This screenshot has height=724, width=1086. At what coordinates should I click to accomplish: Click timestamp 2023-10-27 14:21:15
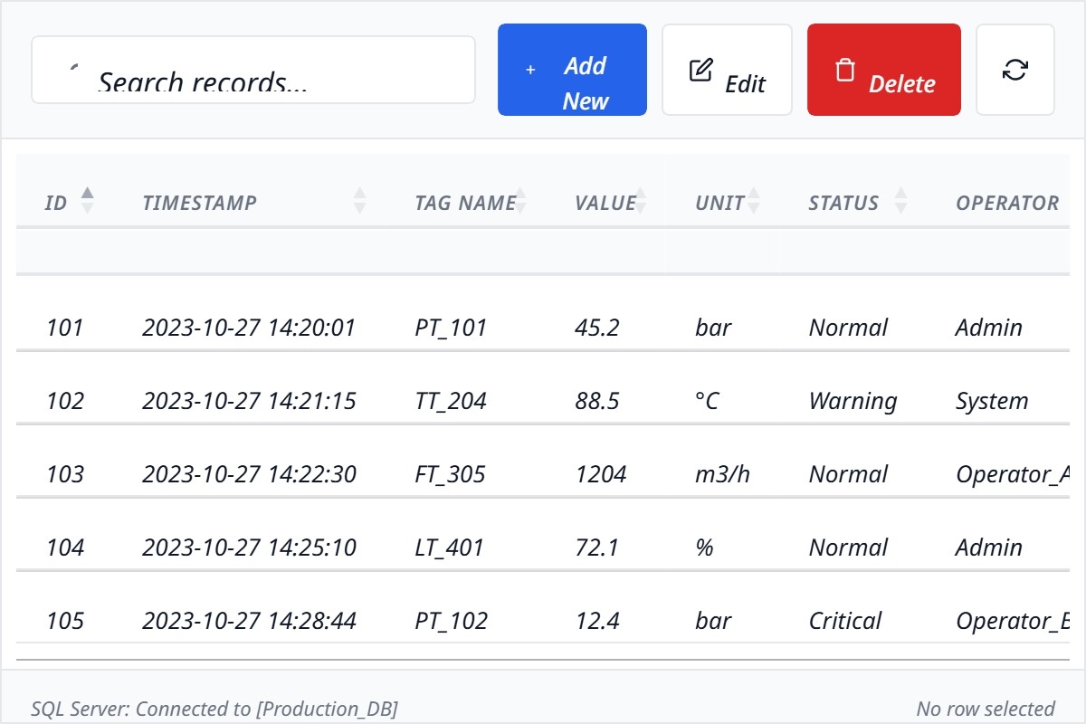249,401
